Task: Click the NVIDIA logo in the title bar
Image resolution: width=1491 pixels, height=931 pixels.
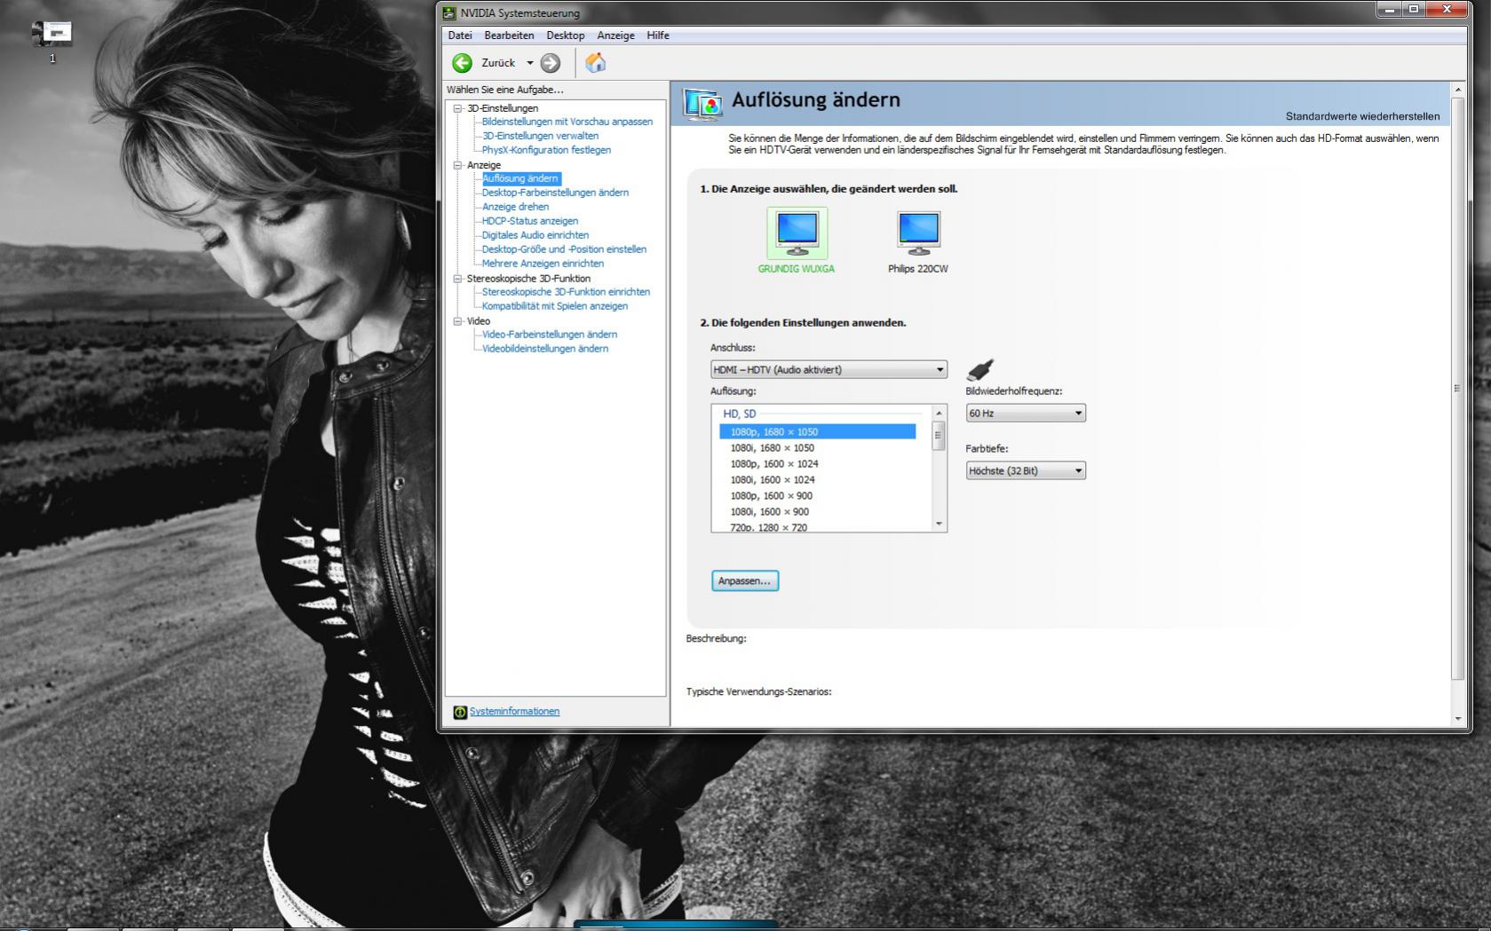Action: point(449,12)
